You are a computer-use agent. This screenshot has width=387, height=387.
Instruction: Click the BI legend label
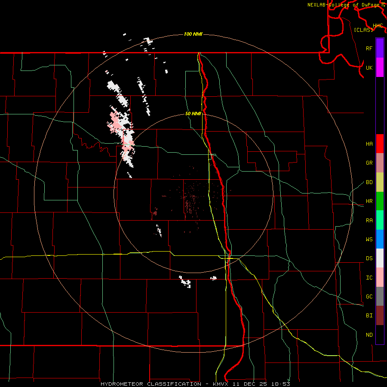pos(369,316)
